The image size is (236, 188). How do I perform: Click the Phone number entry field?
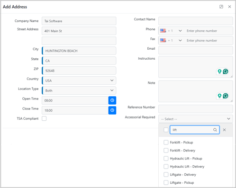click(209, 31)
